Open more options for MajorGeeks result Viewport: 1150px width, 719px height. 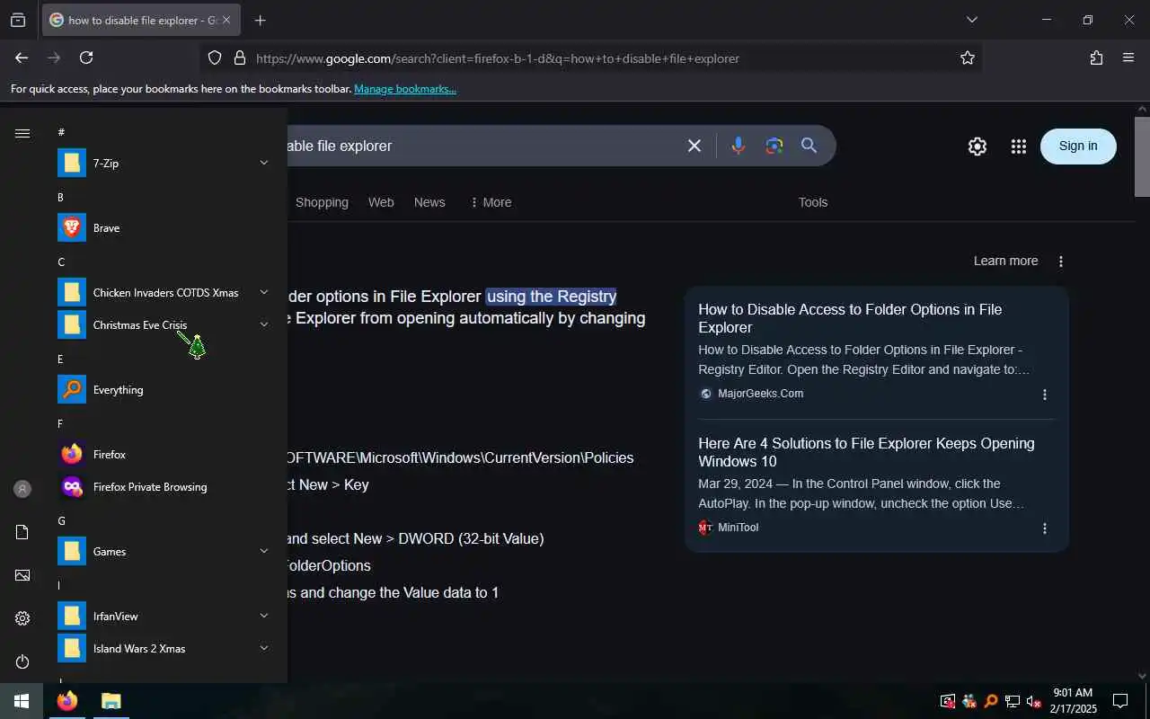point(1044,395)
